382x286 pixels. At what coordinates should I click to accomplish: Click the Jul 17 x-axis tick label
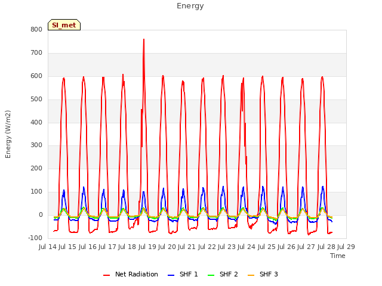click(x=107, y=247)
